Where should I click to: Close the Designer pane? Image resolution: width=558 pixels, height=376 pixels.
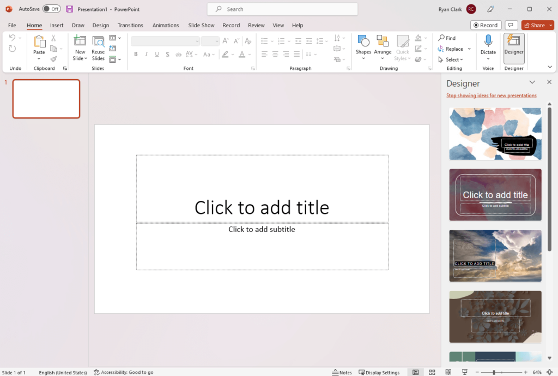point(549,82)
